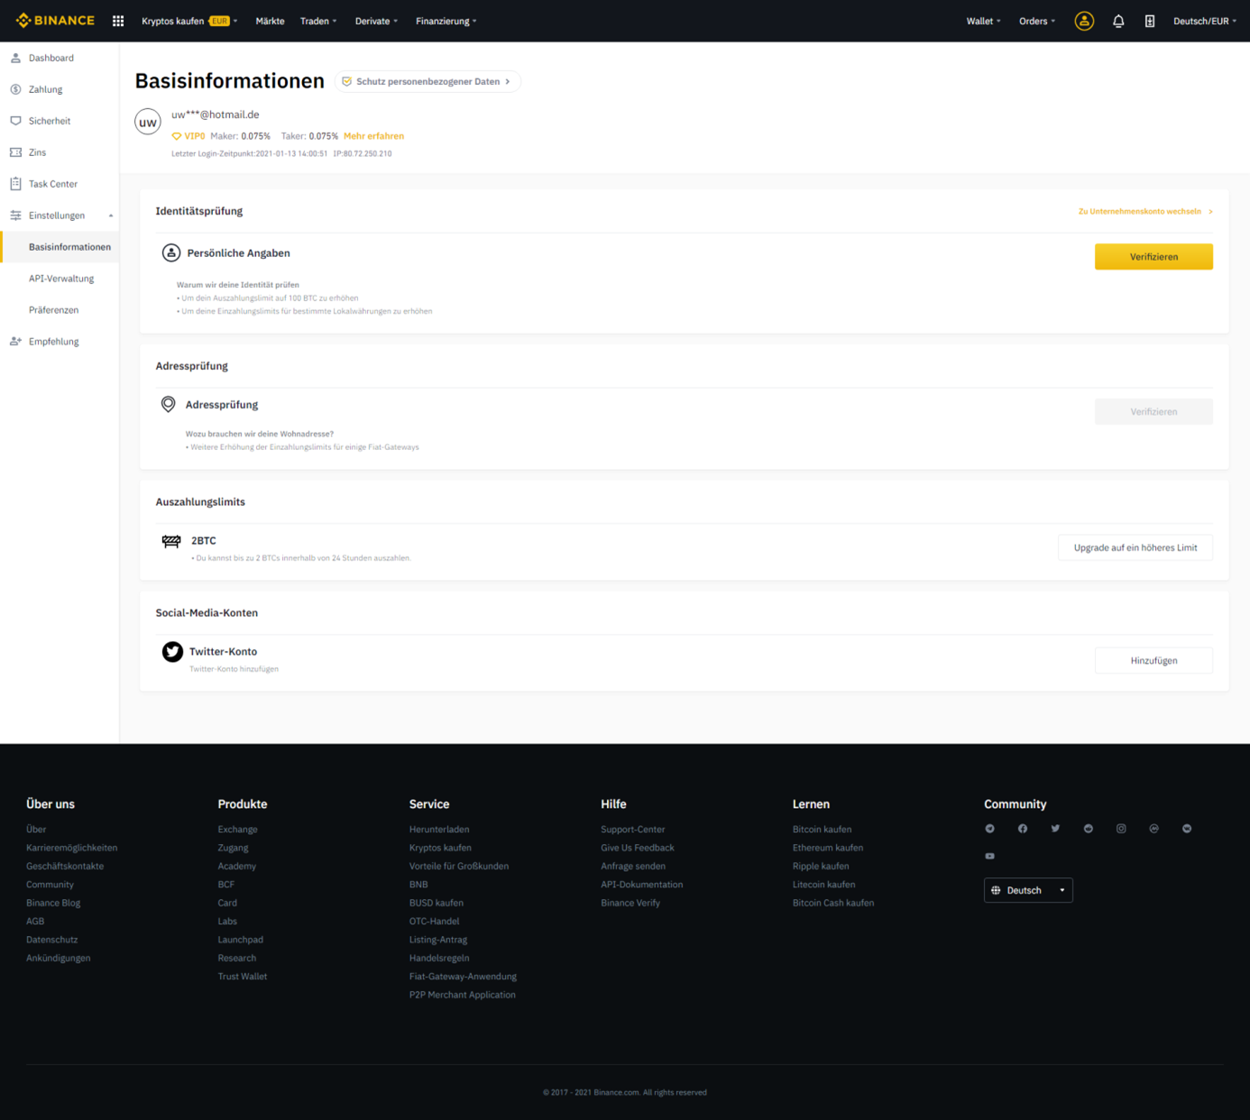Open the Twitter icon in the footer
Screen dimensions: 1250x1120
[1055, 828]
